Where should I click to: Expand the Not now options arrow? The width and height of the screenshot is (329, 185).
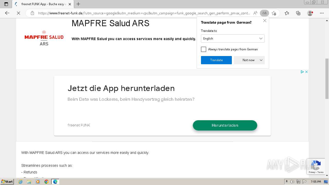pos(261,60)
